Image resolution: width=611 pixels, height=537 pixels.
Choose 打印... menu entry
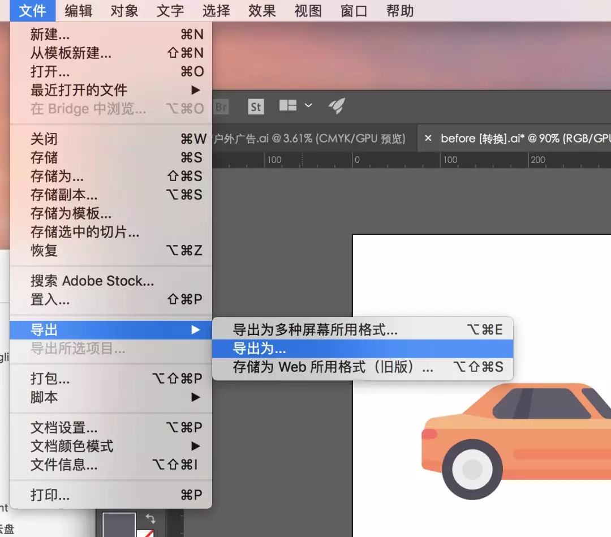tap(111, 495)
